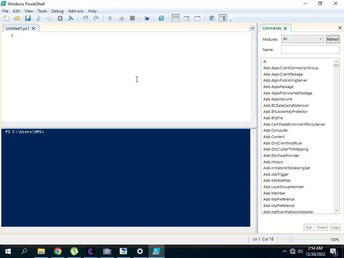Open the Help menu
The image size is (344, 258).
92,11
